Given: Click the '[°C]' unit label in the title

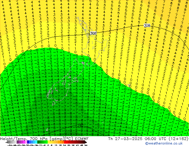Looking at the screenshot, I should pos(69,139).
